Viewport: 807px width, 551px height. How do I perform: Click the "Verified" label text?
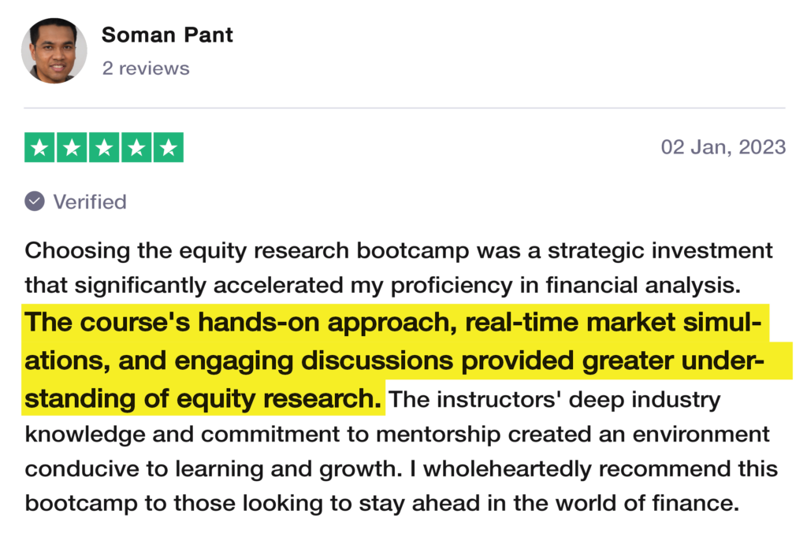click(x=90, y=202)
